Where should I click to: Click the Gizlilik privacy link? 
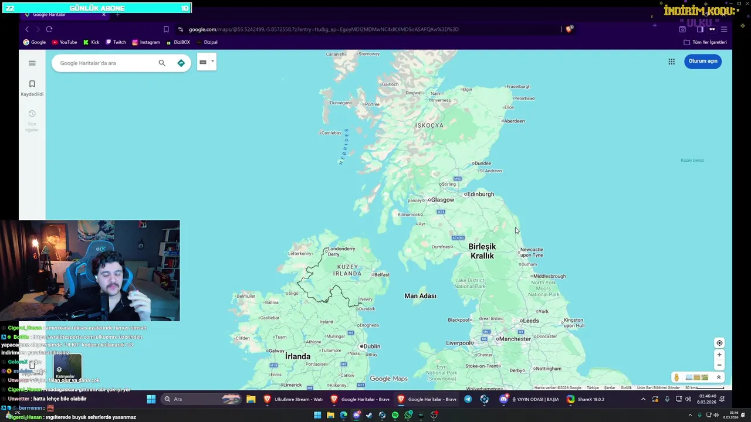pyautogui.click(x=626, y=387)
